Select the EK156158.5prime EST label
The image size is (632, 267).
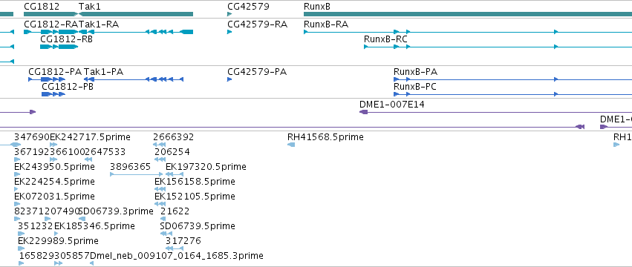coord(195,182)
